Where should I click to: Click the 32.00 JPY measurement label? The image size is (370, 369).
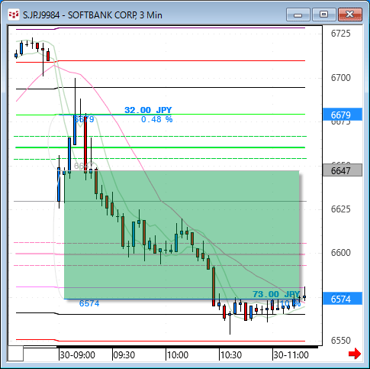click(x=148, y=110)
